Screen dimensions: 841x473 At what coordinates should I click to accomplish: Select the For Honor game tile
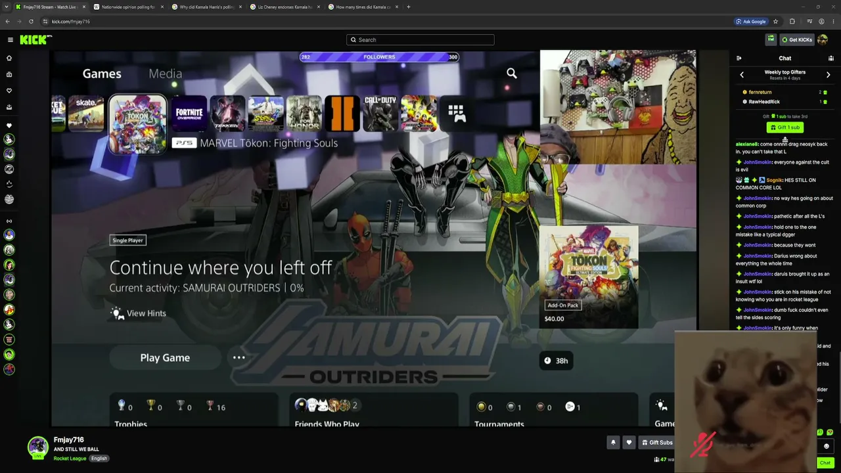tap(304, 113)
